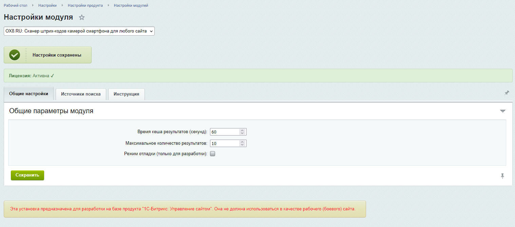Decrease maximum results count with down arrow
515x227 pixels.
(x=242, y=145)
